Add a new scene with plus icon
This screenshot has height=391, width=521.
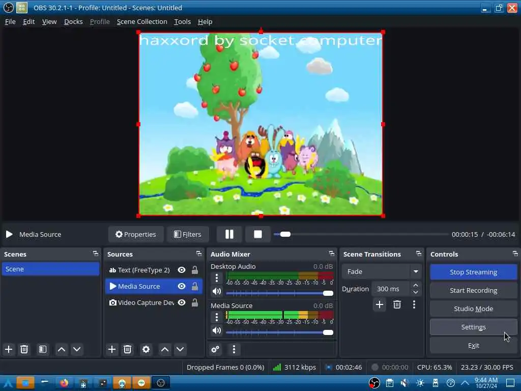(x=9, y=349)
